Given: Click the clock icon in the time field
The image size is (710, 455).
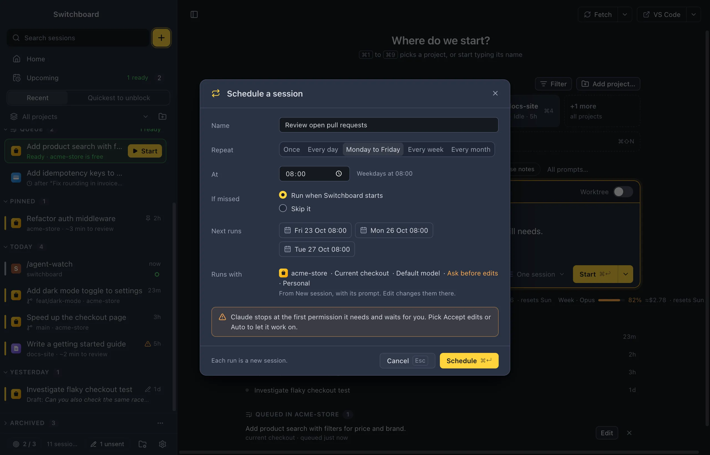Looking at the screenshot, I should 339,173.
